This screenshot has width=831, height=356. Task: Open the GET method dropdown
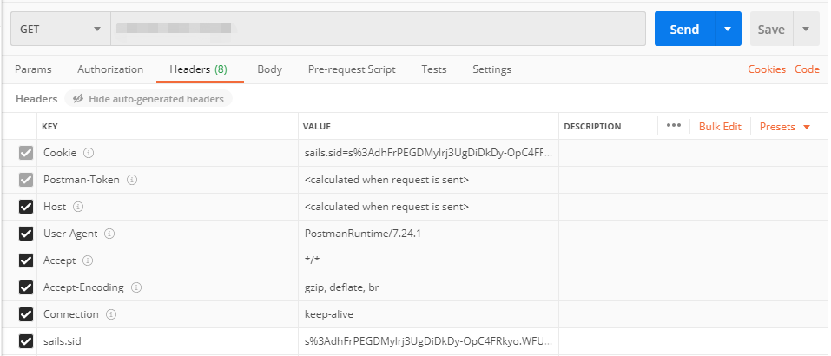[x=60, y=30]
